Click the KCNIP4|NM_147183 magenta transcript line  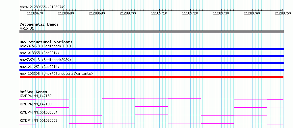pos(151,107)
